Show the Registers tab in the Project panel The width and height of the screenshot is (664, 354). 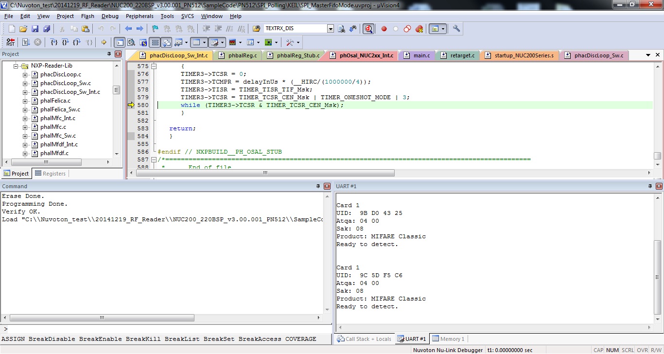(x=50, y=174)
